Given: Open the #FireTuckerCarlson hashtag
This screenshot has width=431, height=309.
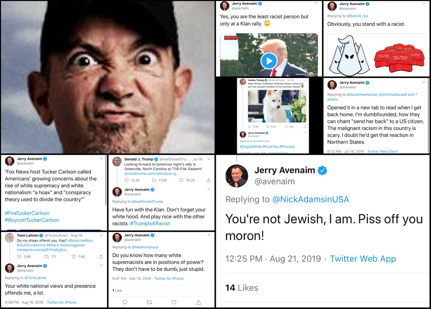Looking at the screenshot, I should [27, 213].
